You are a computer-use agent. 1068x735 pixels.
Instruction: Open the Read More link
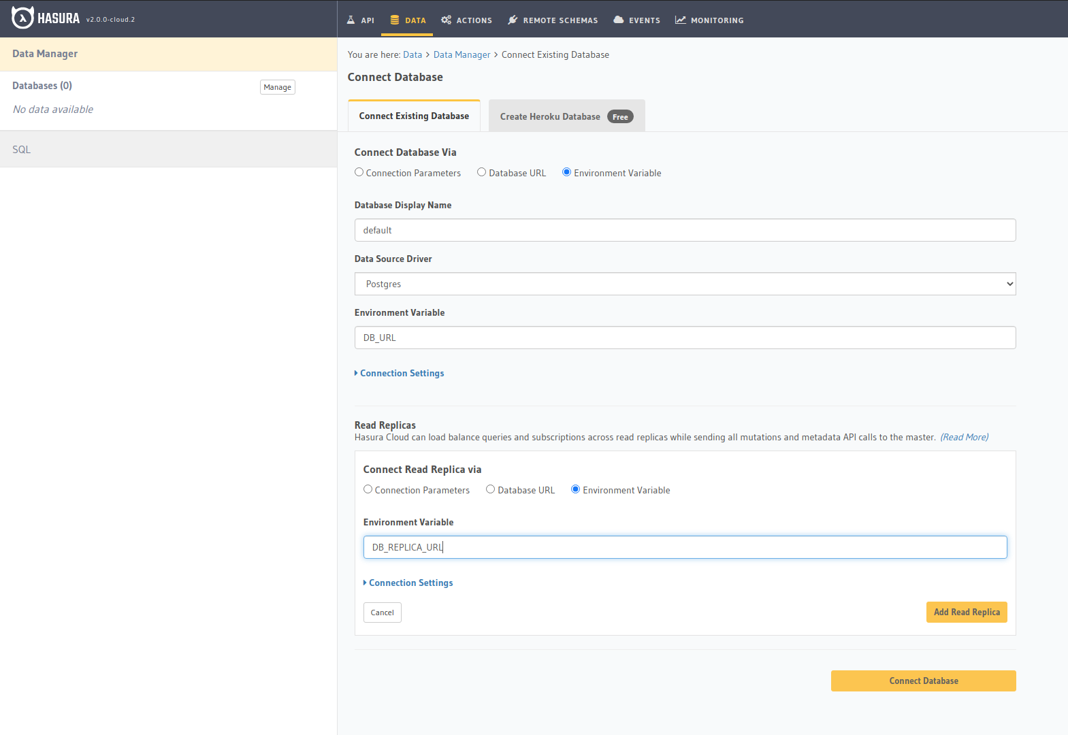964,438
